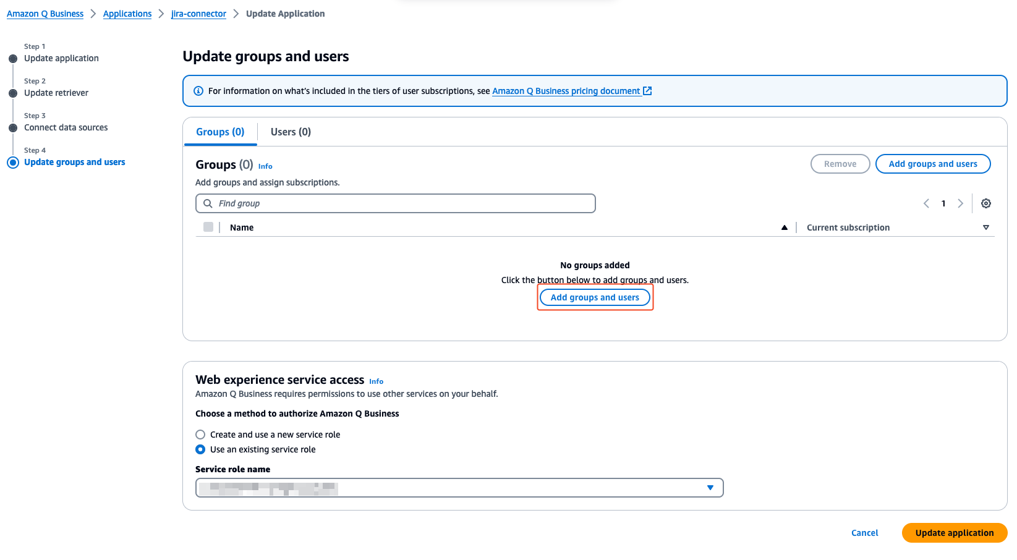Click inside the Find group search field
The image size is (1017, 560).
(x=396, y=203)
